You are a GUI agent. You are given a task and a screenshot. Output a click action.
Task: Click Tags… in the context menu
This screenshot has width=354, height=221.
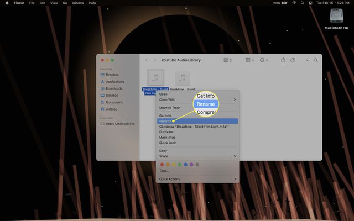click(x=164, y=171)
